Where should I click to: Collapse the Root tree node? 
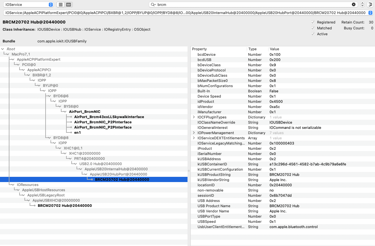coord(3,49)
